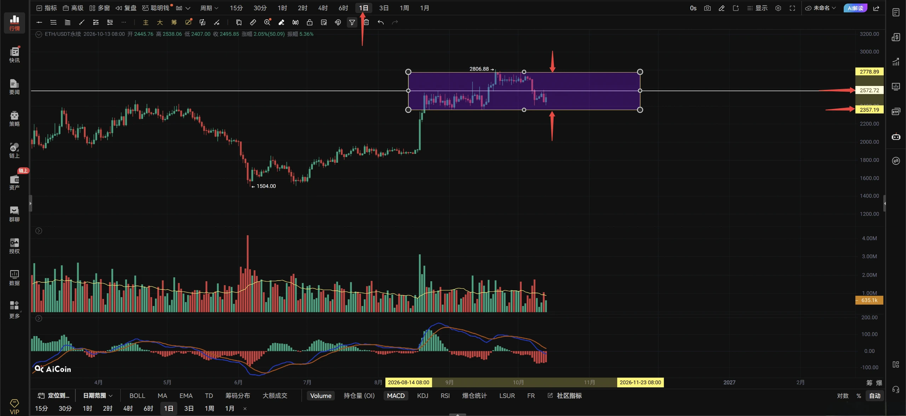Open the 快讯 news flash sidebar
This screenshot has width=906, height=416.
click(14, 55)
